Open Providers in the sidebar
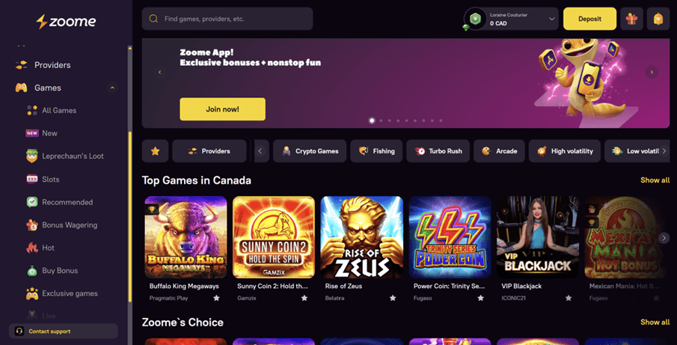 [x=52, y=65]
